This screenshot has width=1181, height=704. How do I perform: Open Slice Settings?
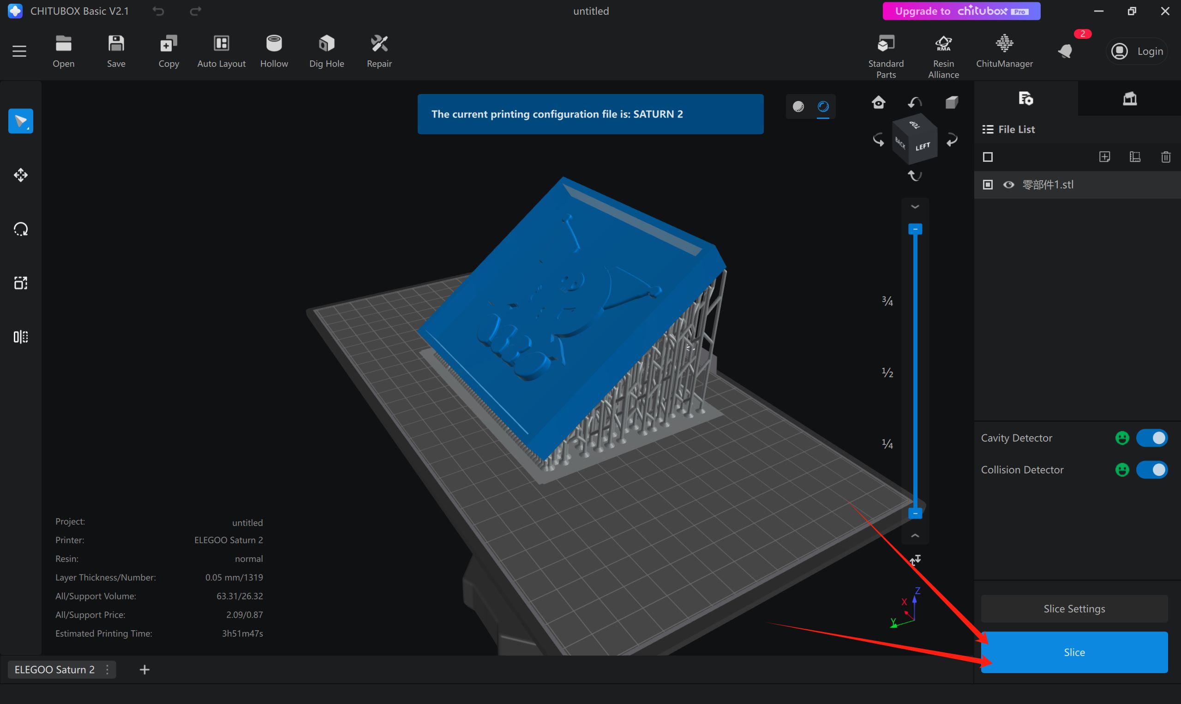coord(1074,609)
